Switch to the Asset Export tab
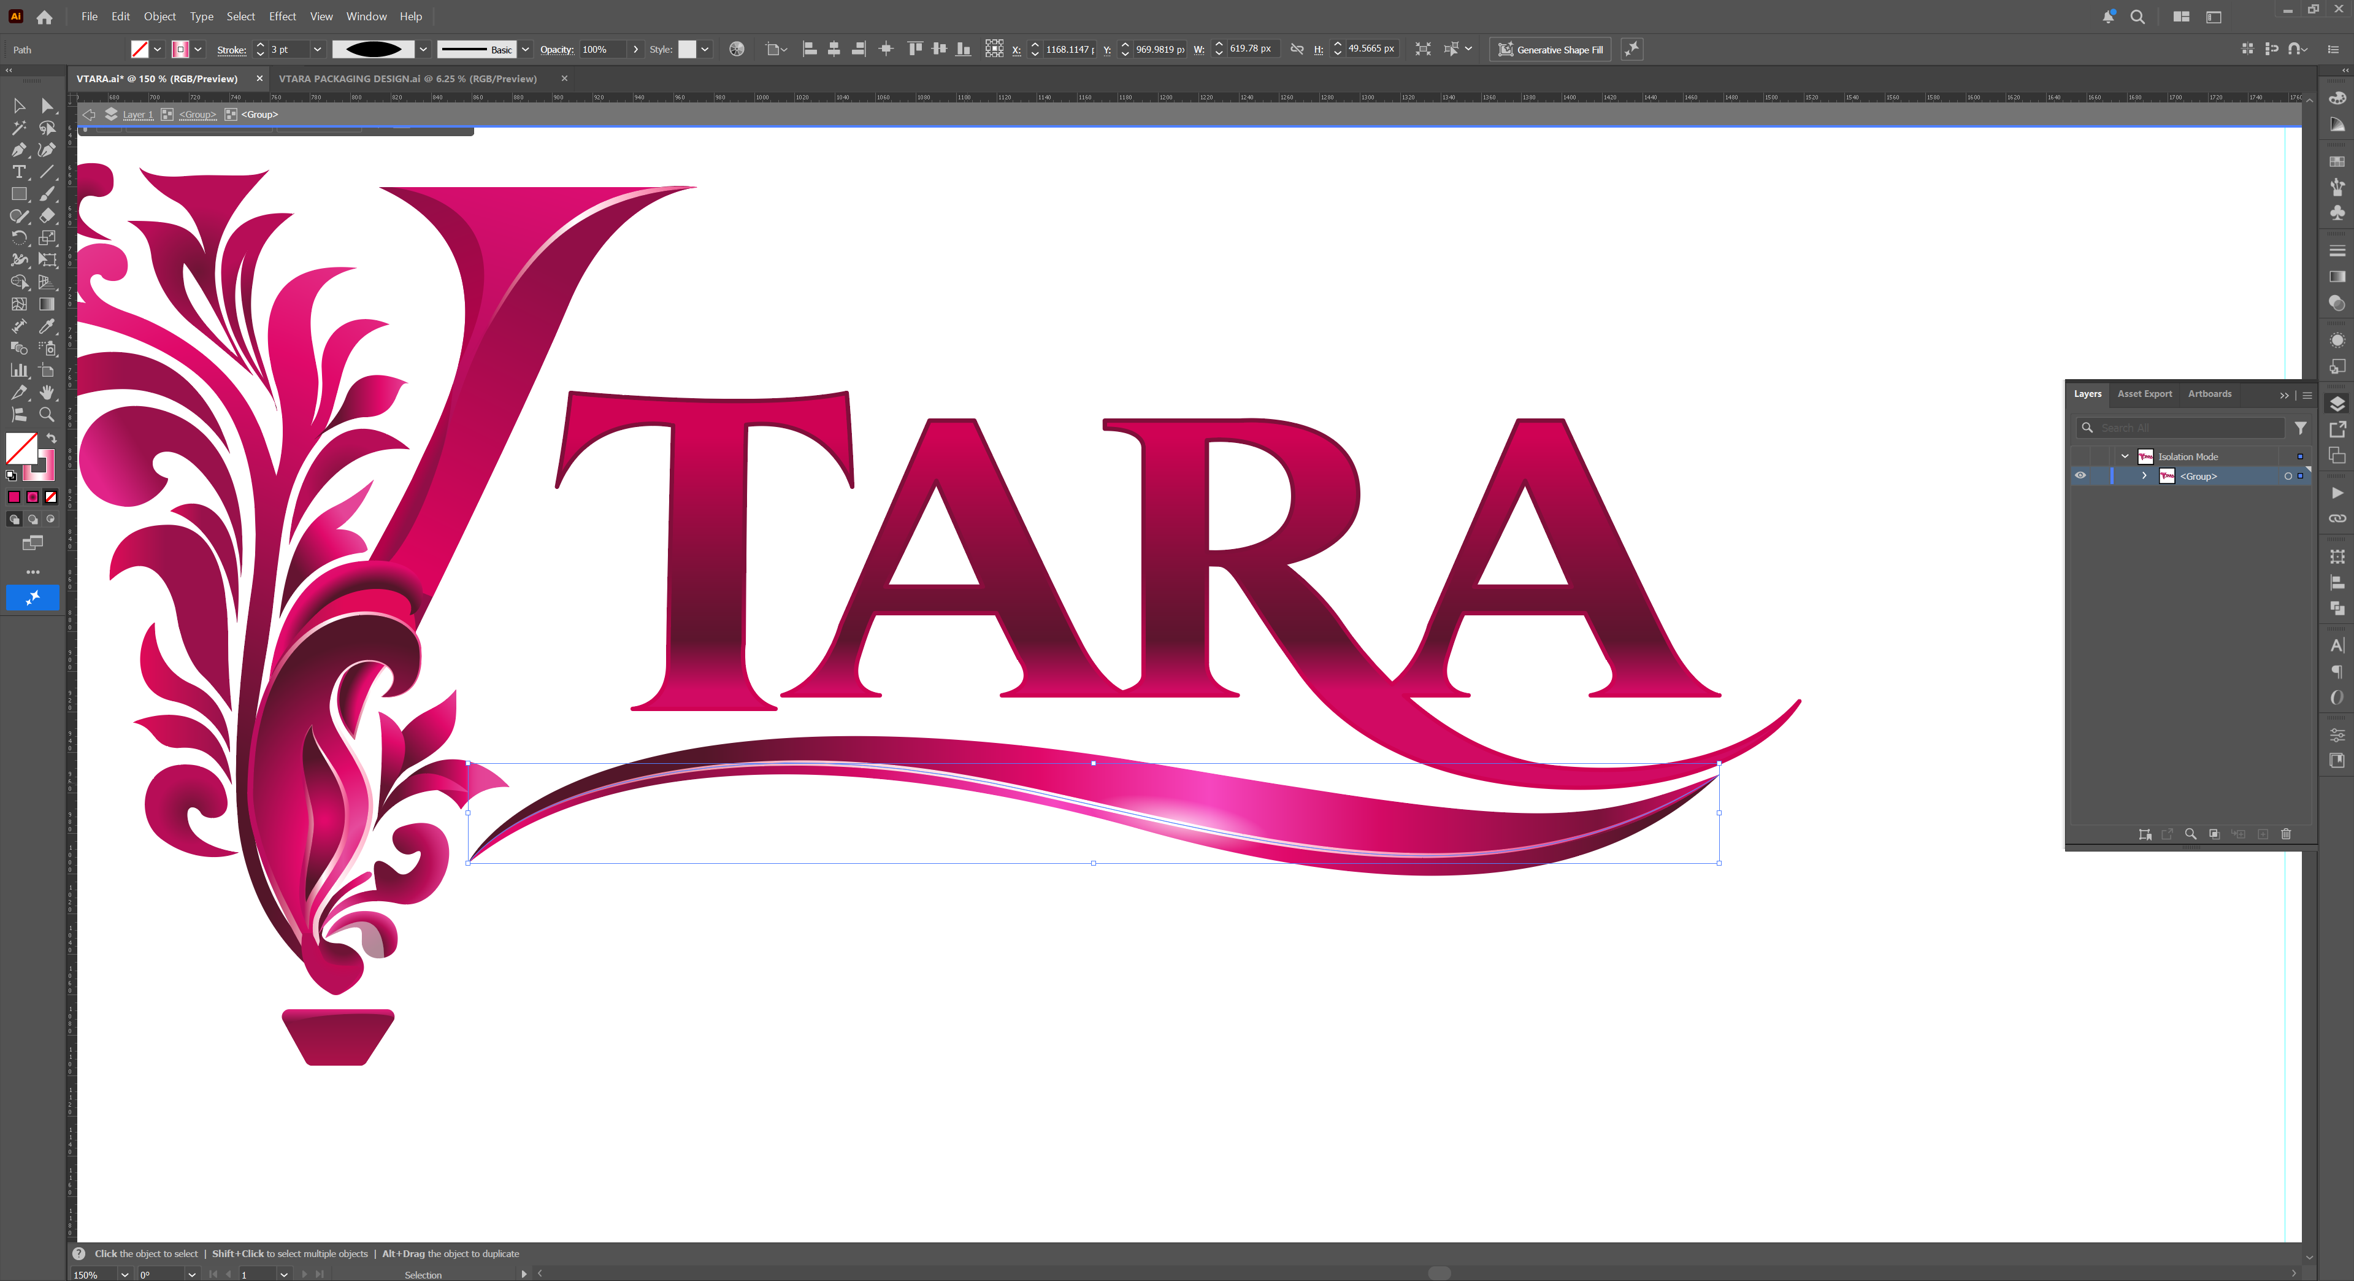Image resolution: width=2354 pixels, height=1281 pixels. (2145, 394)
